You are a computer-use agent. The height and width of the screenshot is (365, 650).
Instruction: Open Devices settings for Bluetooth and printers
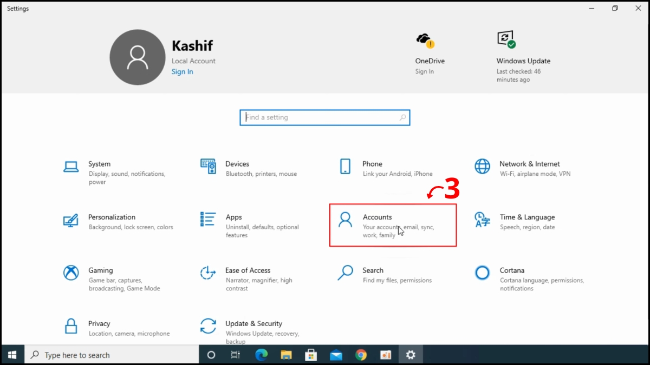(x=237, y=164)
